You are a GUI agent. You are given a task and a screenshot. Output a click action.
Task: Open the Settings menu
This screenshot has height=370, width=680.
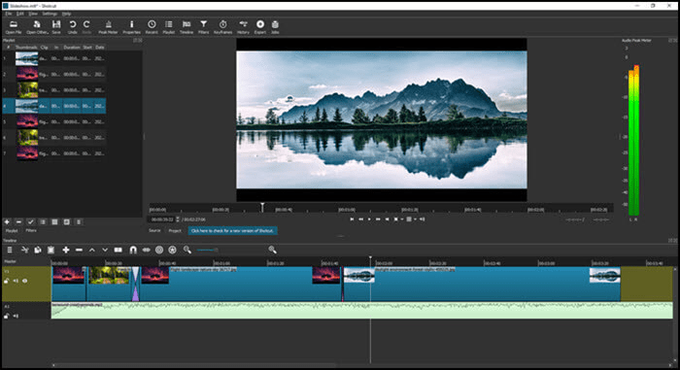tap(50, 14)
